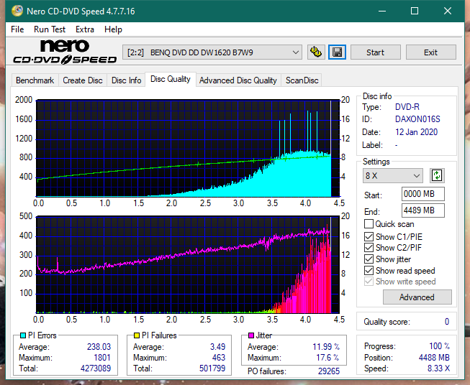This screenshot has width=470, height=385.
Task: Switch to the Advanced Disc Quality tab
Action: 238,80
